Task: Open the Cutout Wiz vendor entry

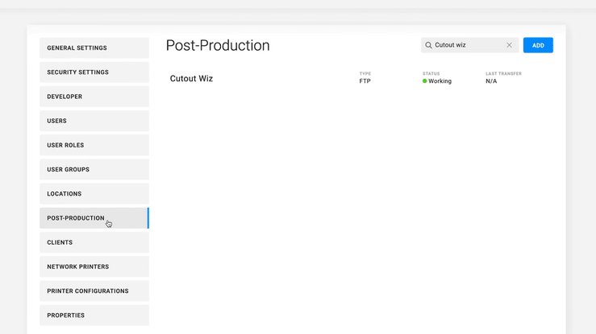Action: (191, 79)
